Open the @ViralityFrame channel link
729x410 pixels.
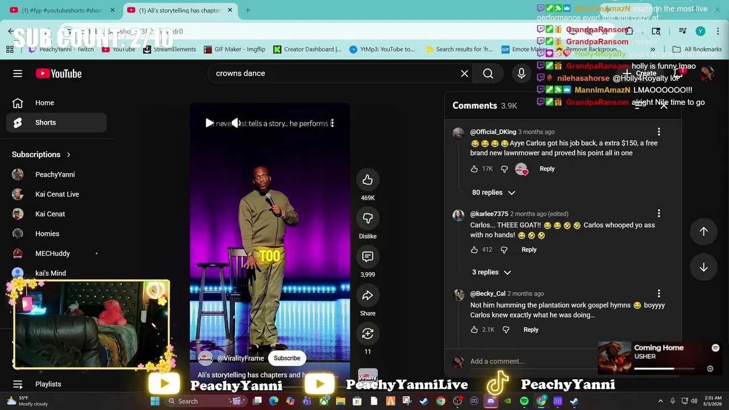pyautogui.click(x=240, y=358)
